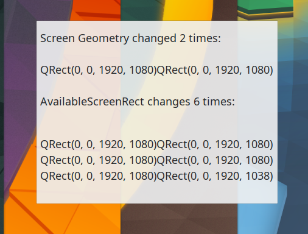Viewport: 308px width, 234px height.
Task: Click the "AvailableScreenRect changes 6 times:" heading
Action: (138, 102)
